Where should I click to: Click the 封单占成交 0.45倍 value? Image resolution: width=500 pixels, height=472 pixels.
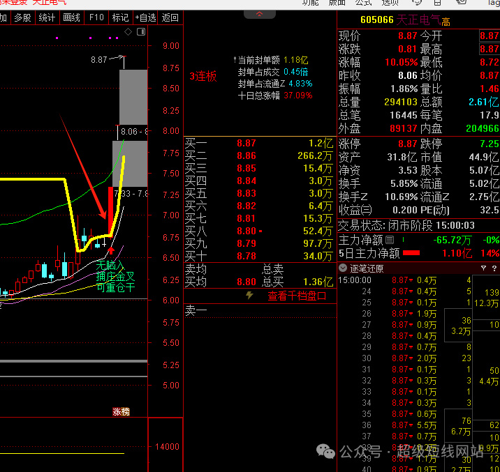tap(295, 72)
